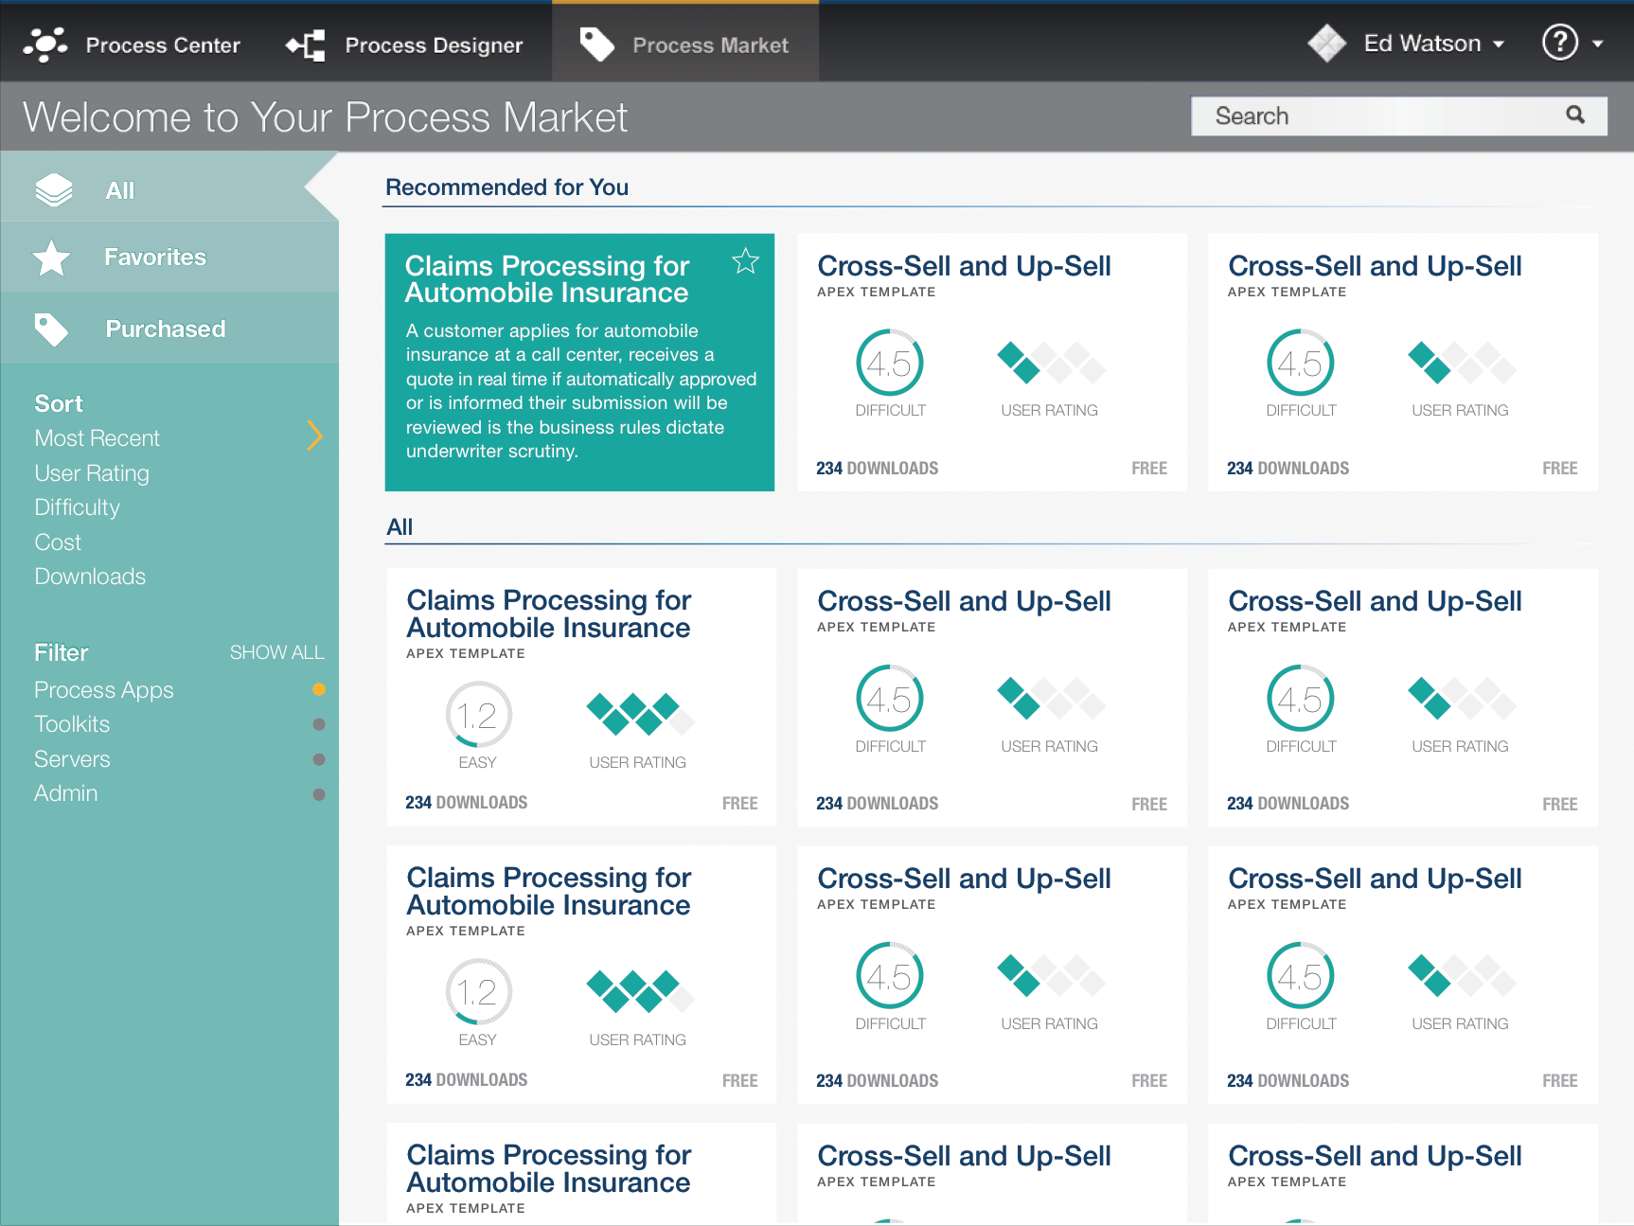
Task: Click 4.5 gauge in All-section second-row middle Cross-Sell card
Action: (x=889, y=976)
